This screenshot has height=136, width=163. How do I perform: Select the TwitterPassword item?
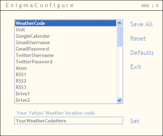click(66, 62)
